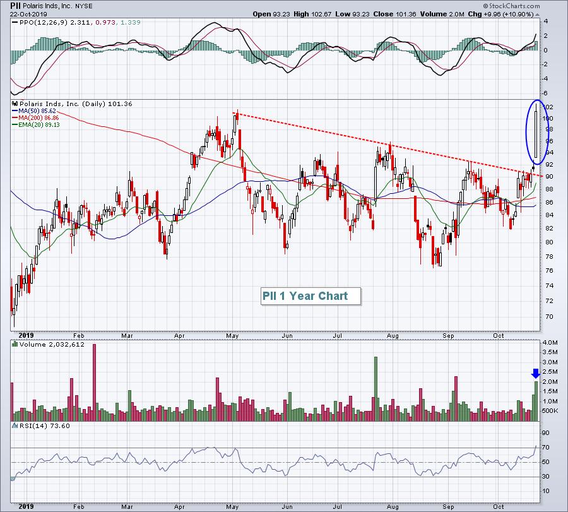Screen dimensions: 568x512
Task: Click the 'Close 101.36' value
Action: (394, 14)
